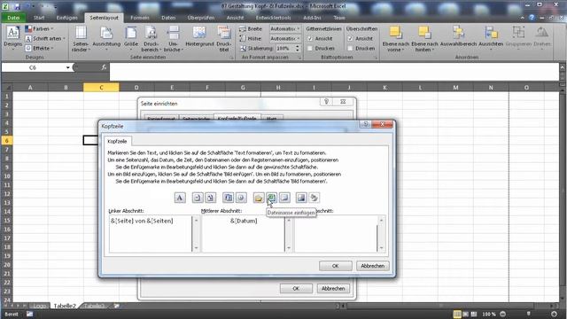Insert sheet name icon in Kopfzeile dialog
Viewport: 567px width, 319px height.
(x=284, y=198)
